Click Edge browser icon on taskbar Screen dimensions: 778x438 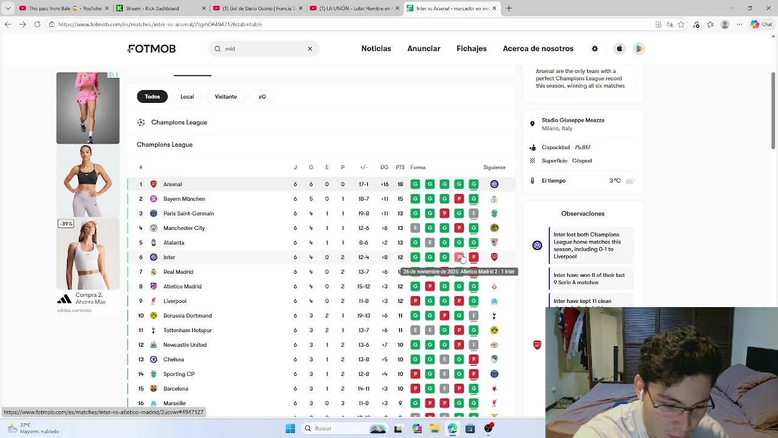(452, 428)
